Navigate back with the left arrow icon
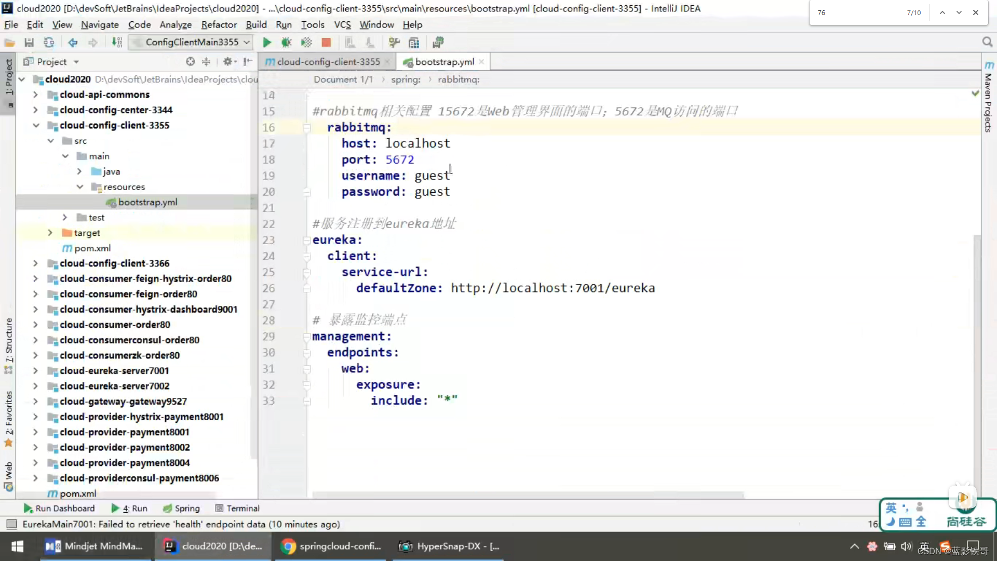Screen dimensions: 997x561 point(73,43)
